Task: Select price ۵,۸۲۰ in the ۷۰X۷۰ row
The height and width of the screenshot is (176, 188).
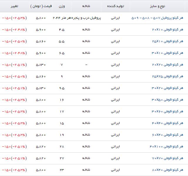Action: tap(41, 158)
